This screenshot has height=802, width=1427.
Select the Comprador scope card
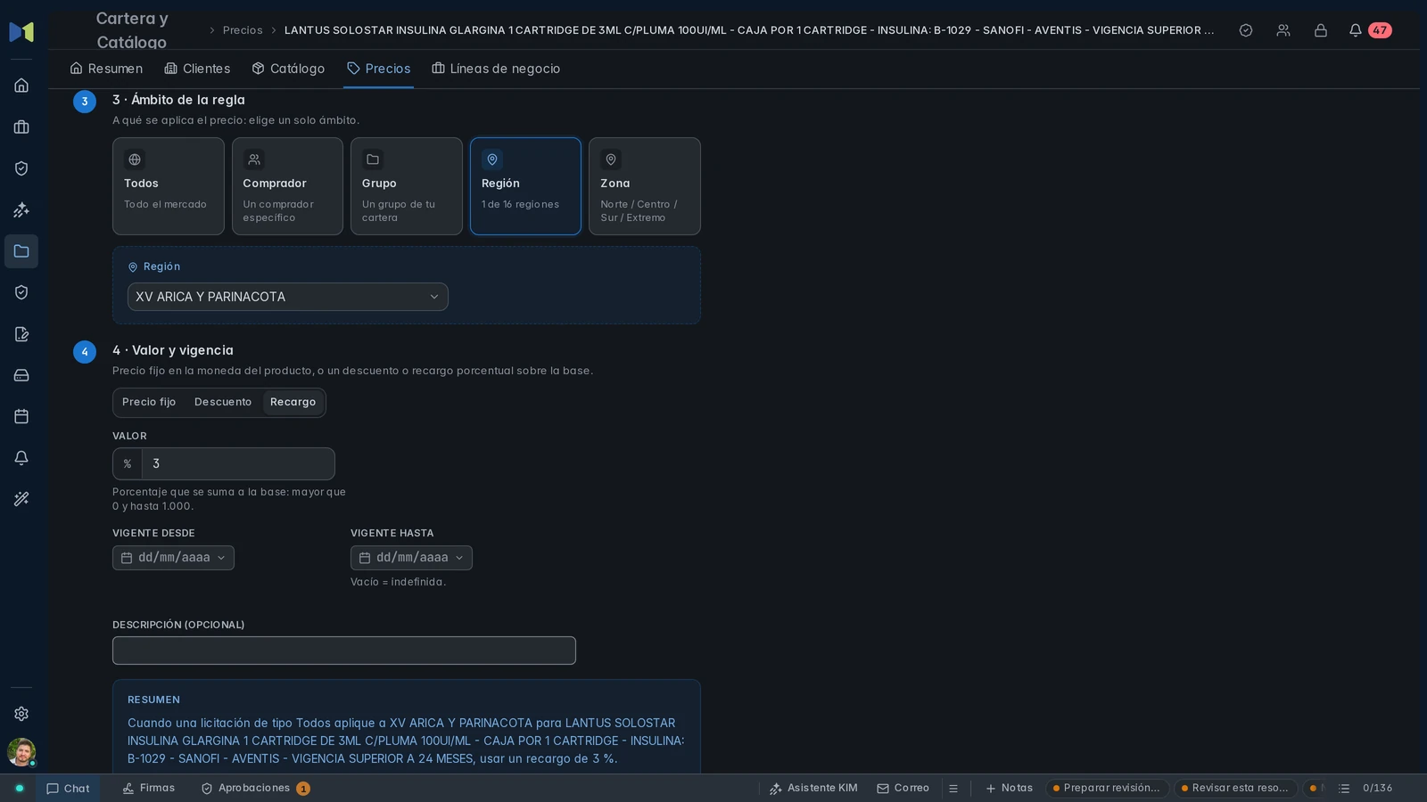[x=287, y=186]
